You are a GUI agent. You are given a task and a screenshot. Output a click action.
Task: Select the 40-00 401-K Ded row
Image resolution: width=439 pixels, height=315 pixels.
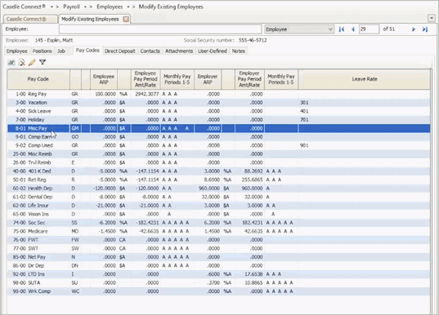(218, 171)
